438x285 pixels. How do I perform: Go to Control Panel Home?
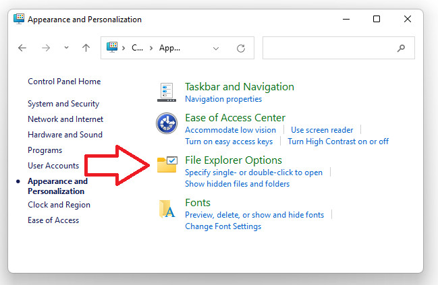coord(64,82)
